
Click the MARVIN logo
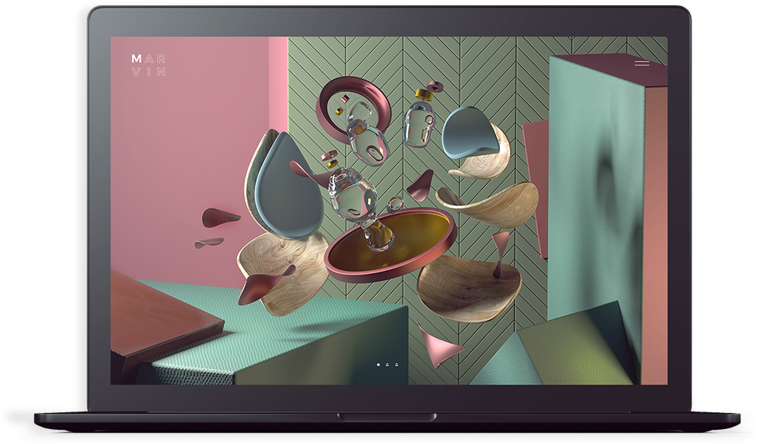pos(148,65)
